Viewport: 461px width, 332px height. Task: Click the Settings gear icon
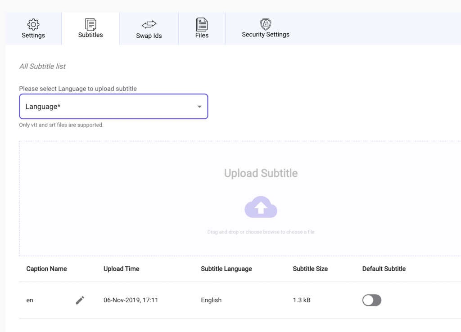tap(33, 24)
